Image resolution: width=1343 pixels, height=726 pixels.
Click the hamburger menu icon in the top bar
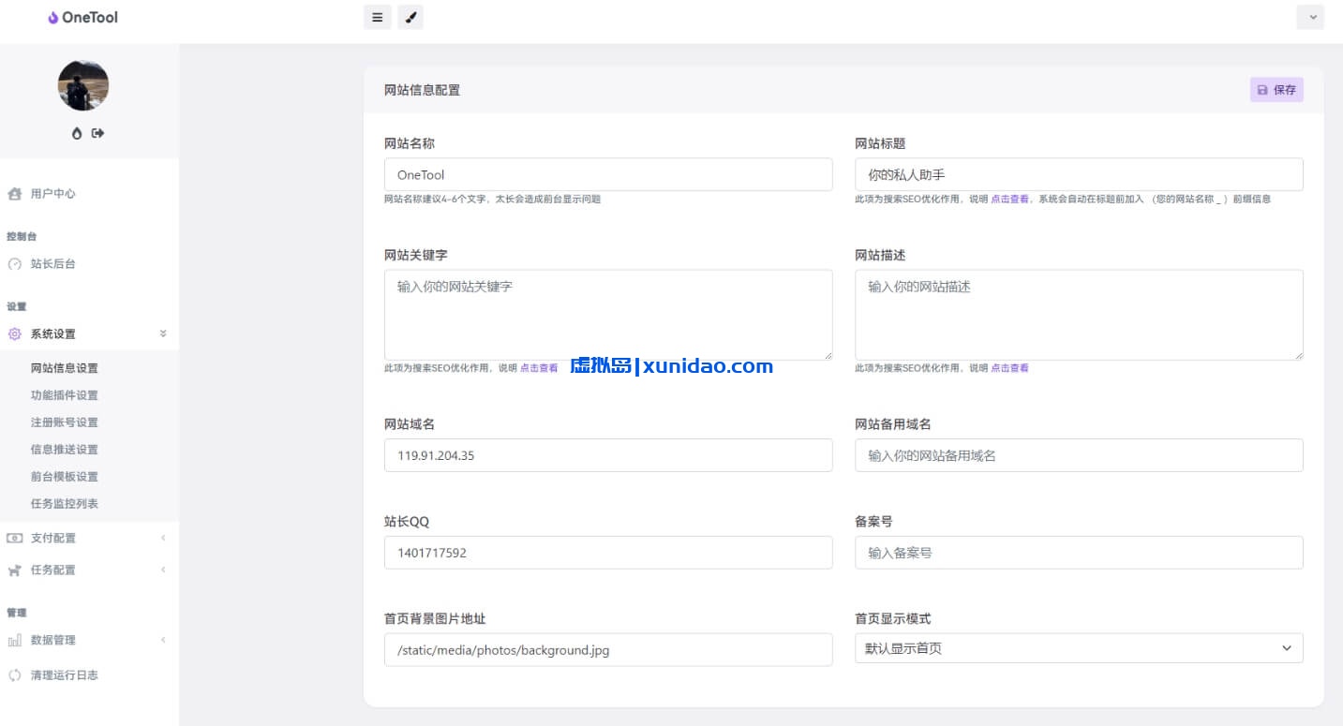click(377, 17)
